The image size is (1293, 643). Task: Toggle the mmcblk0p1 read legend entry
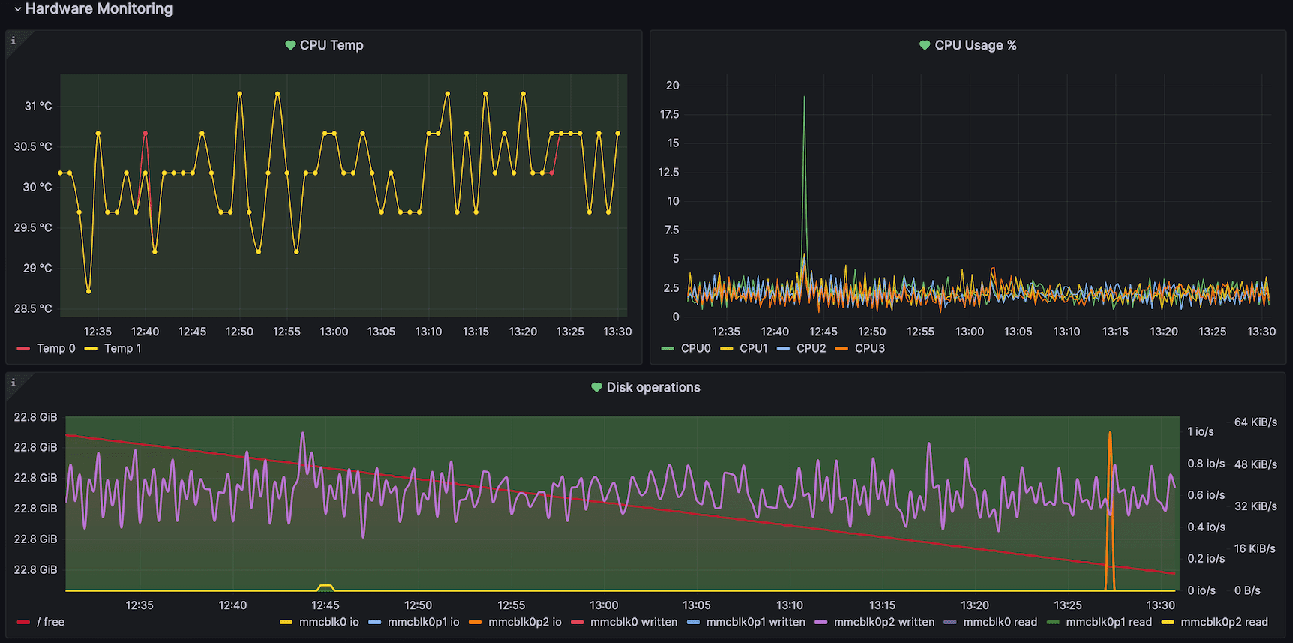[1109, 622]
